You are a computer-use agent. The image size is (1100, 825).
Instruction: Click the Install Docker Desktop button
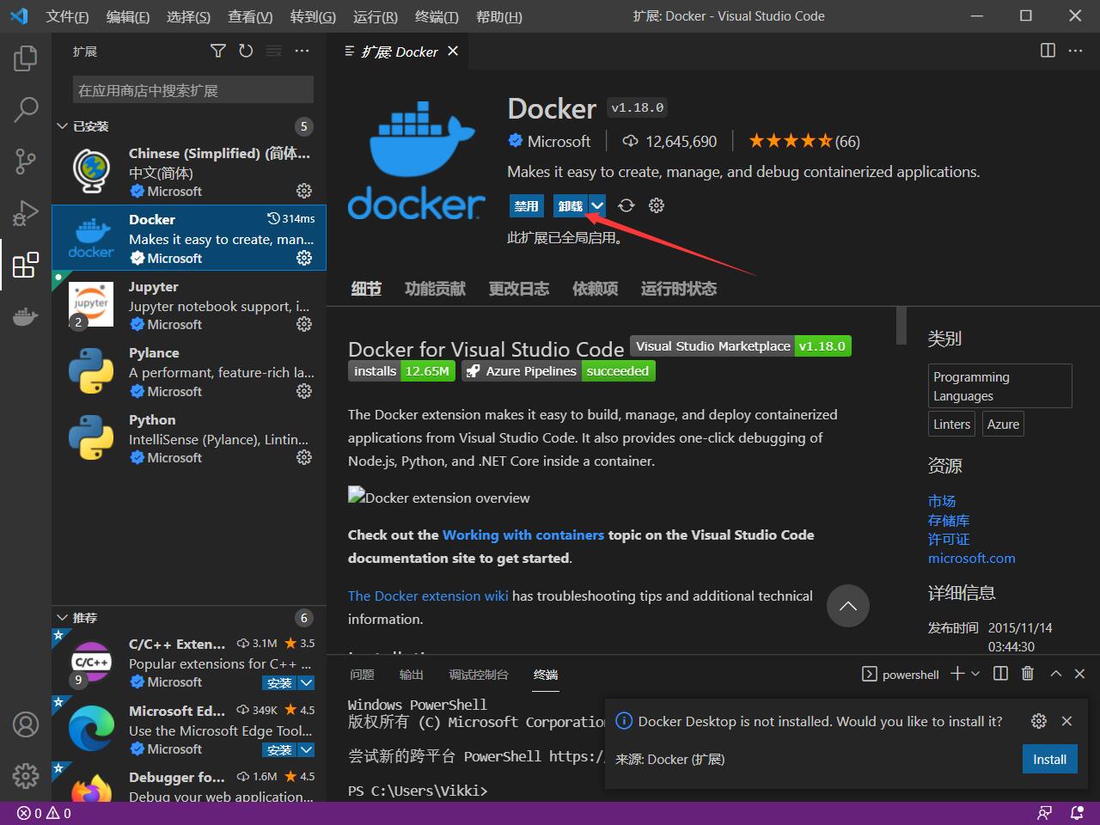pos(1049,759)
